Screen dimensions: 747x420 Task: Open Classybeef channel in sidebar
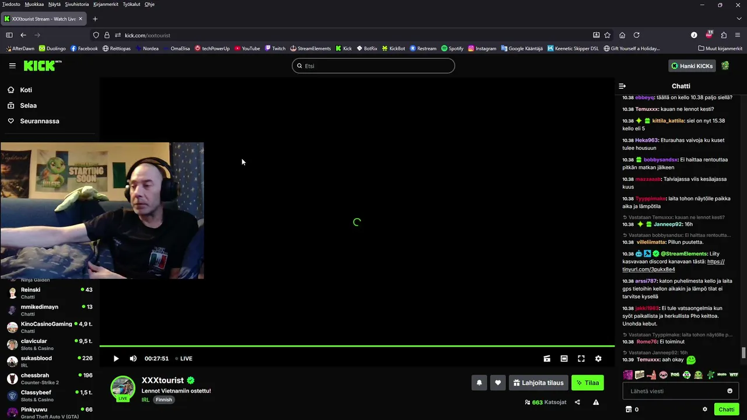[50, 395]
